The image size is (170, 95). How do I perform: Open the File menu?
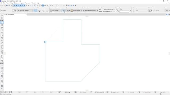click(1, 3)
